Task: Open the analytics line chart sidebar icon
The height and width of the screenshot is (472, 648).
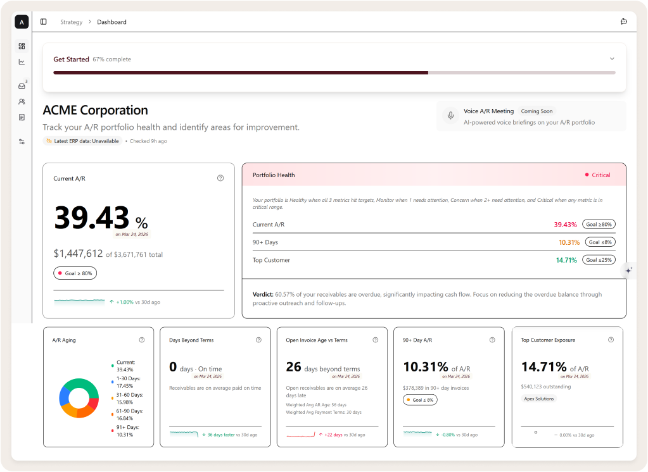Action: [x=22, y=62]
